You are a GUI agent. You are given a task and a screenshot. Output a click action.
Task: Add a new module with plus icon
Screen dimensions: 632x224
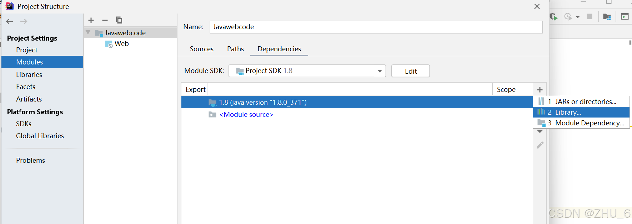[91, 20]
